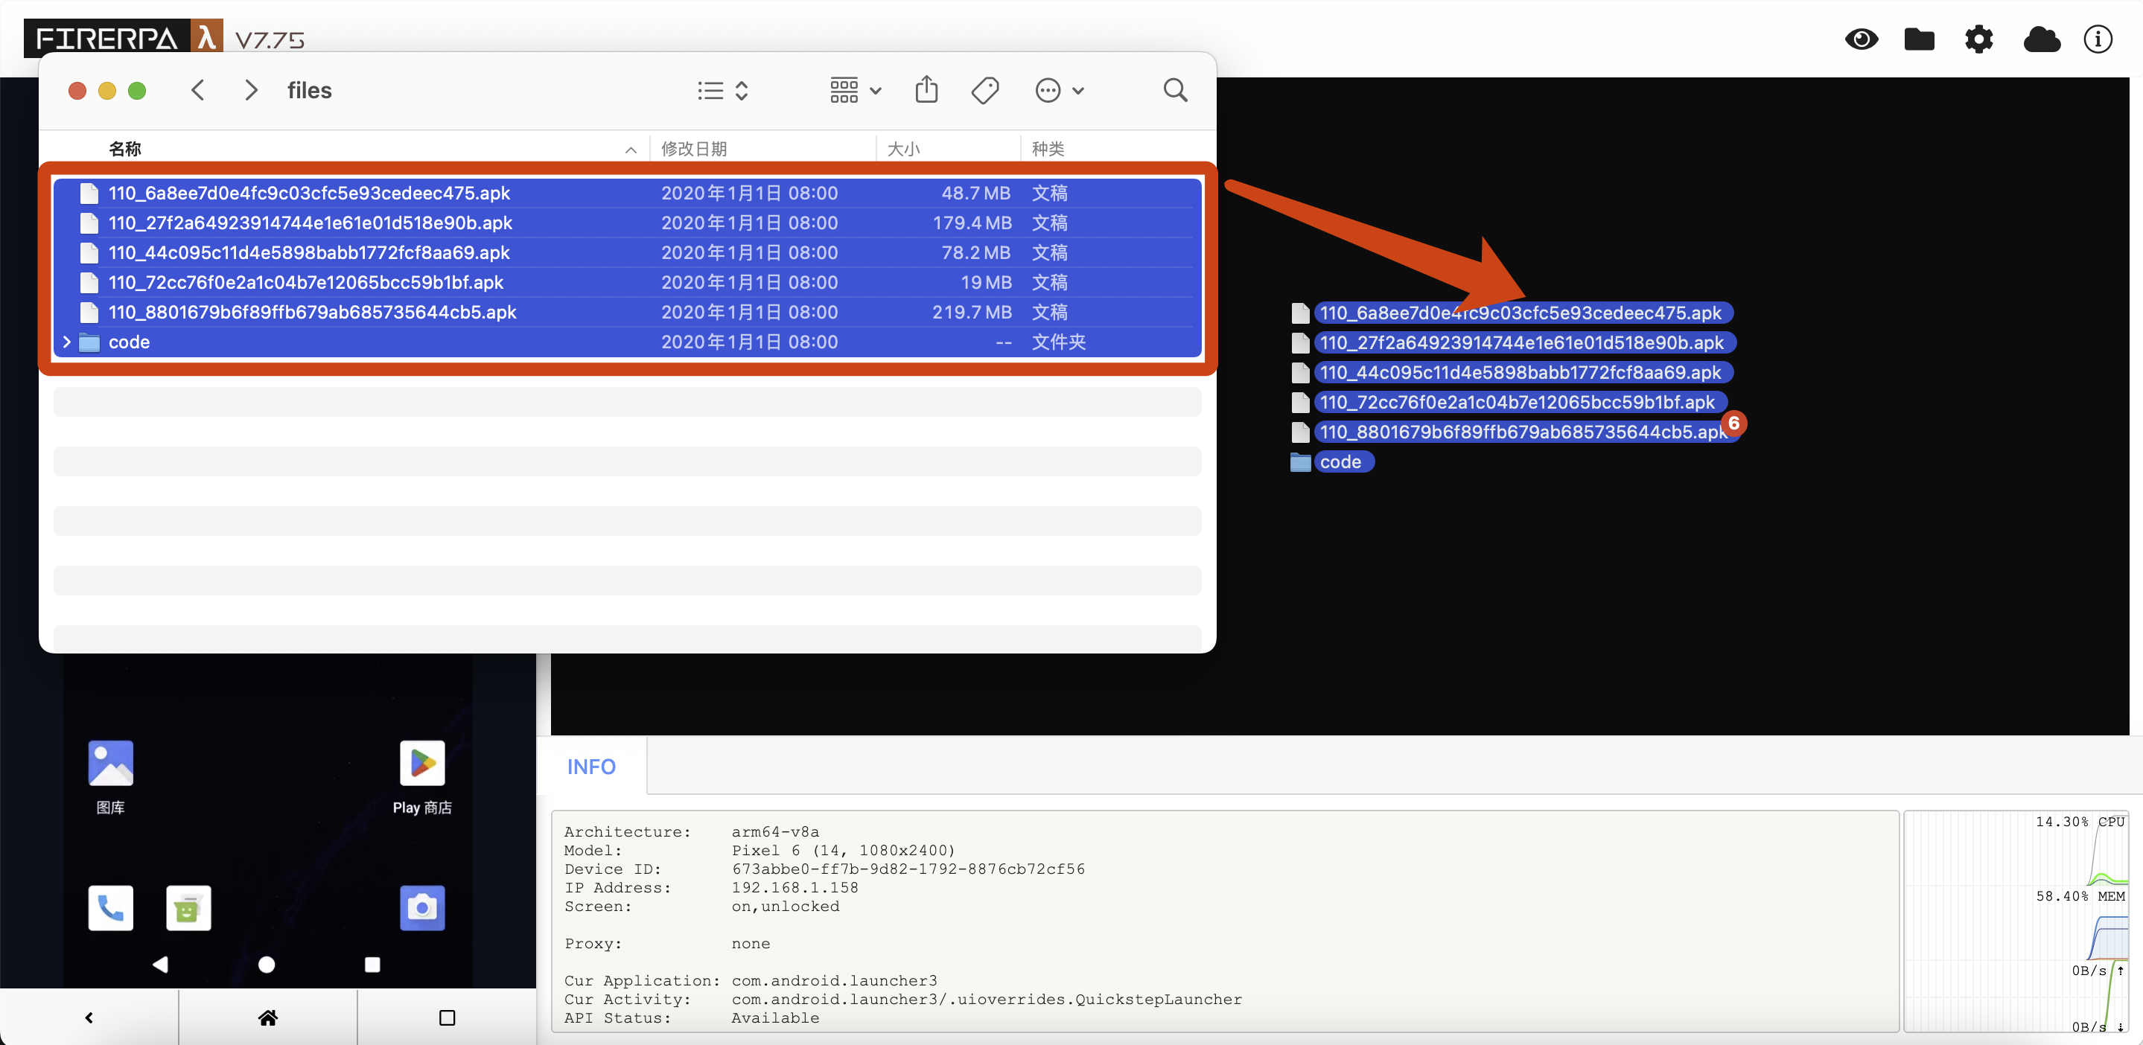2143x1045 pixels.
Task: Click the Finder share icon
Action: point(926,90)
